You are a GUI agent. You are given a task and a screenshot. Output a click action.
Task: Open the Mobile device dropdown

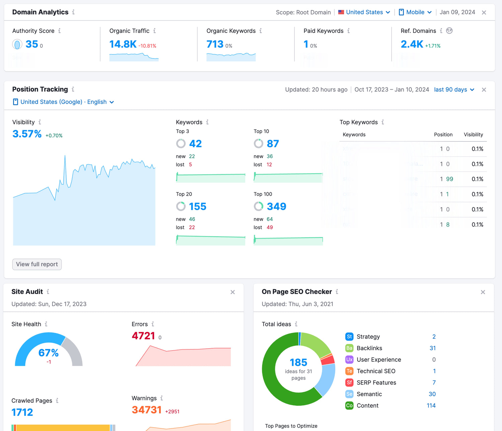[x=415, y=12]
